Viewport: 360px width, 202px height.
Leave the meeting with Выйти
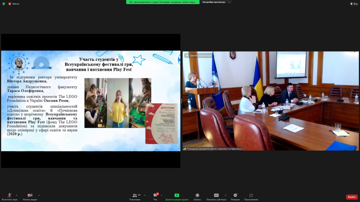pos(352,197)
